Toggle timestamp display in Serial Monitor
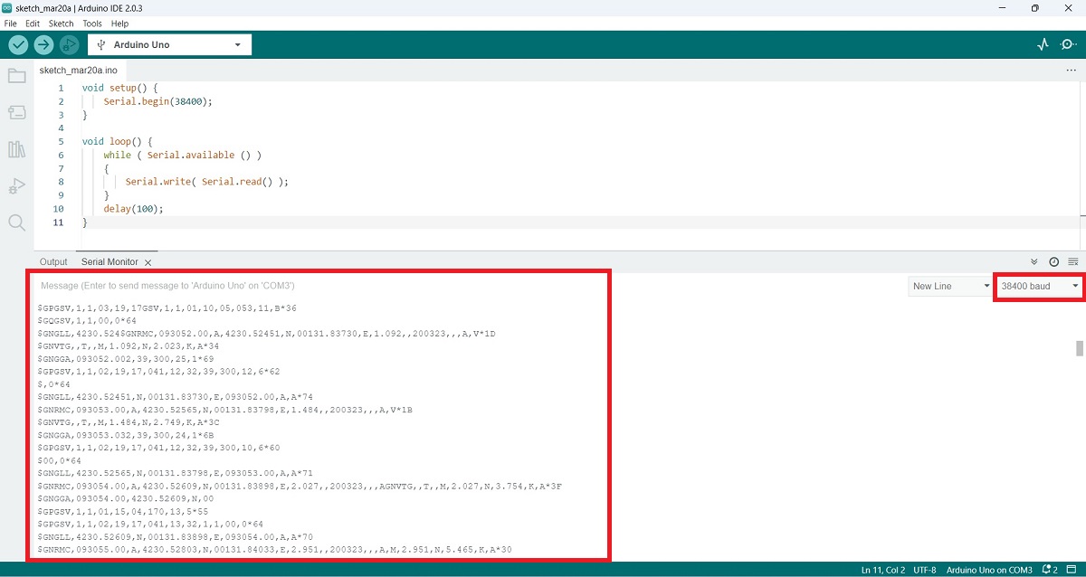 (1054, 261)
